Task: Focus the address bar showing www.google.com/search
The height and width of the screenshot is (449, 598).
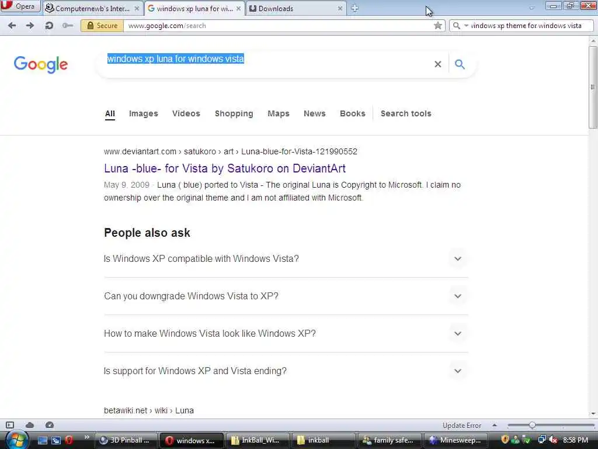Action: click(279, 26)
